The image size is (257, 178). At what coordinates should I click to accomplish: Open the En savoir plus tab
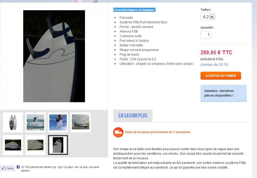pos(133,116)
